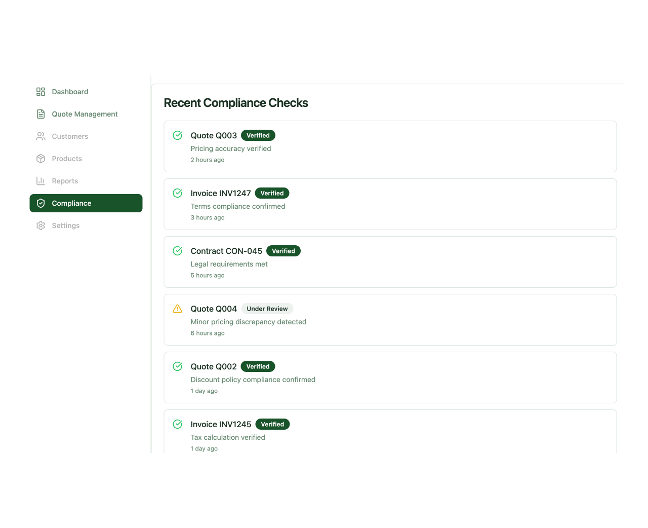Screen dimensions: 648x528
Task: Select the Compliance shield icon
Action: (x=40, y=203)
